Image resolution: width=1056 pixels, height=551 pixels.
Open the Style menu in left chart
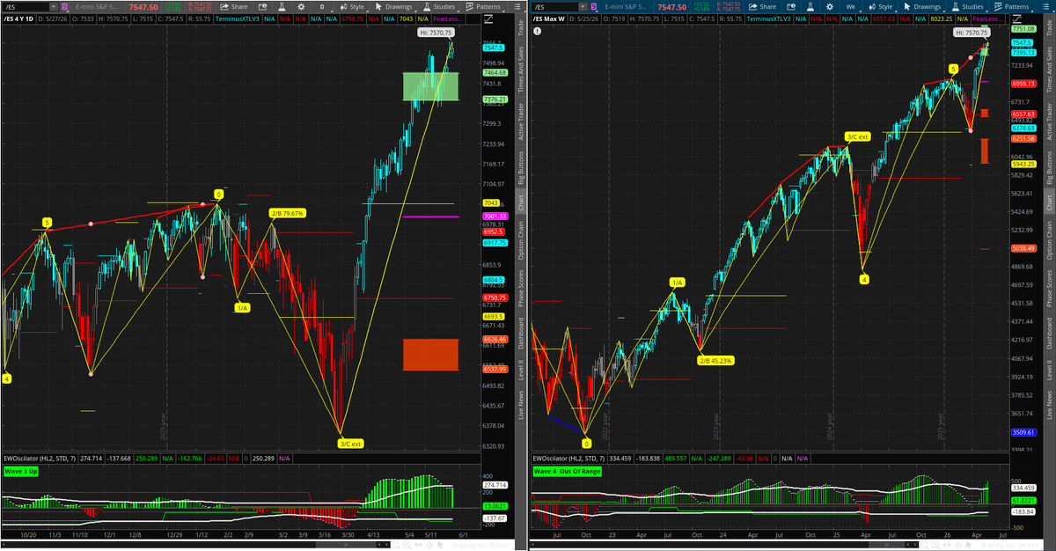(352, 7)
